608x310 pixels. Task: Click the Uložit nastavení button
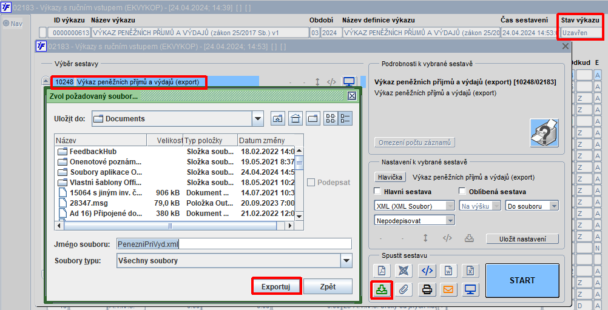point(522,239)
